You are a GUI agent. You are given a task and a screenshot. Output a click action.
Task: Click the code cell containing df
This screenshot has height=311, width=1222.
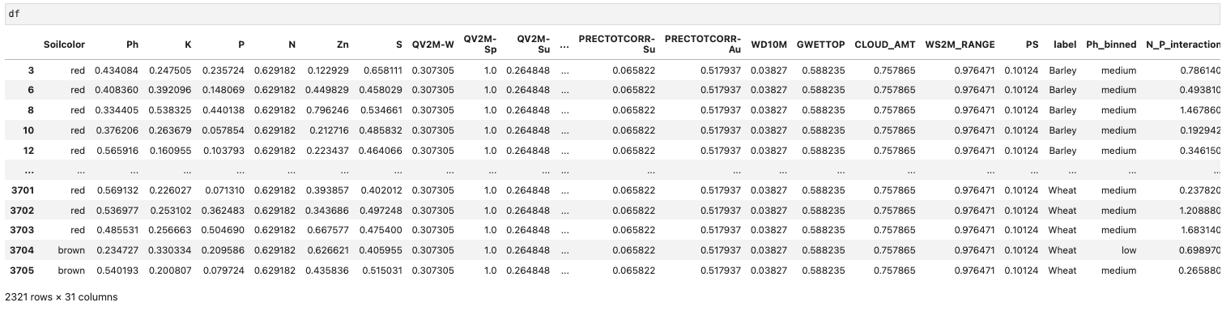pyautogui.click(x=611, y=15)
